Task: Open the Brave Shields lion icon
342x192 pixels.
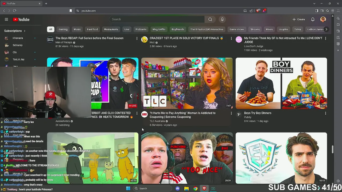Action: (x=258, y=11)
